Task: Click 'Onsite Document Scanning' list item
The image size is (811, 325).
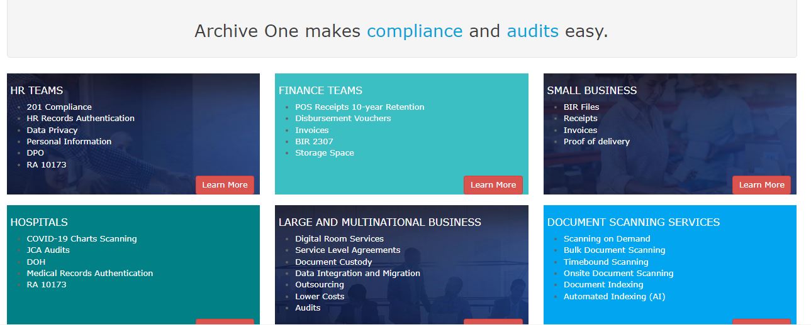Action: [x=618, y=274]
